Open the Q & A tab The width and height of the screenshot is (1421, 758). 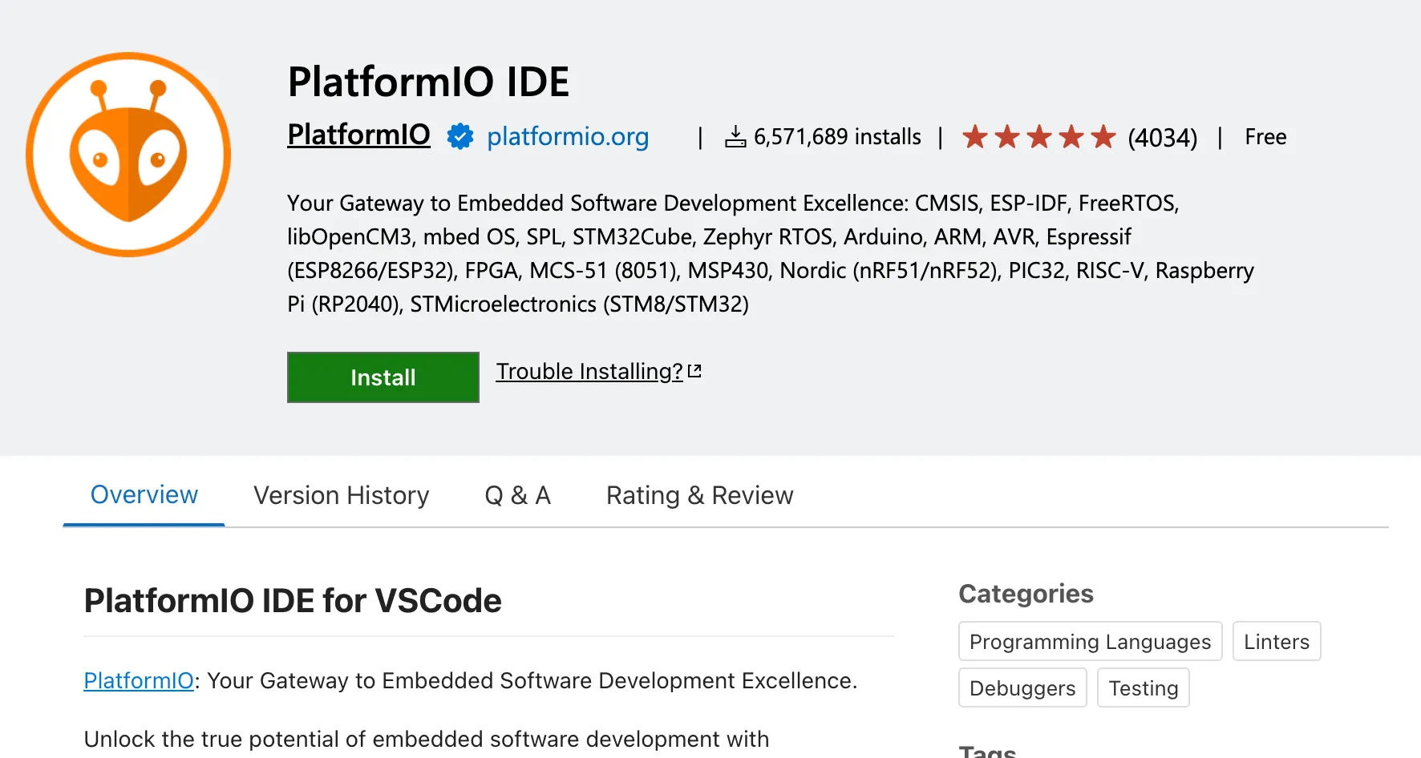518,495
